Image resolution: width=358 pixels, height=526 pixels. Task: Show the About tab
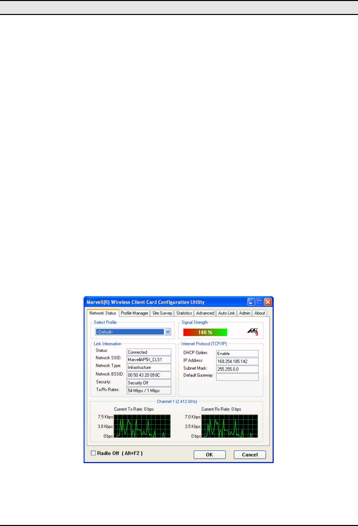(x=260, y=313)
